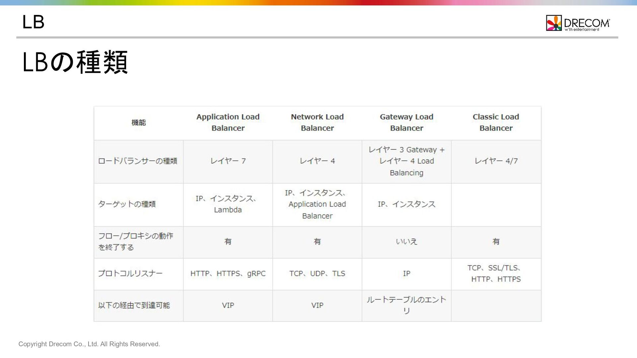Image resolution: width=637 pixels, height=358 pixels.
Task: Click the 'Application Load Balancer' column header
Action: (x=228, y=123)
